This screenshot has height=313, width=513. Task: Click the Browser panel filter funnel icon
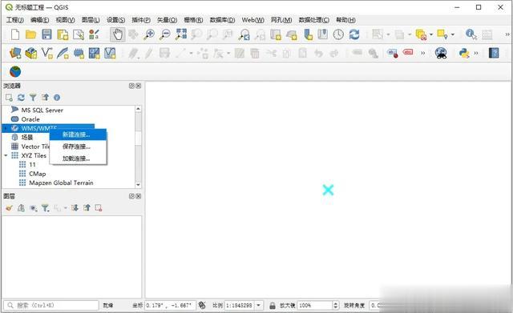33,98
